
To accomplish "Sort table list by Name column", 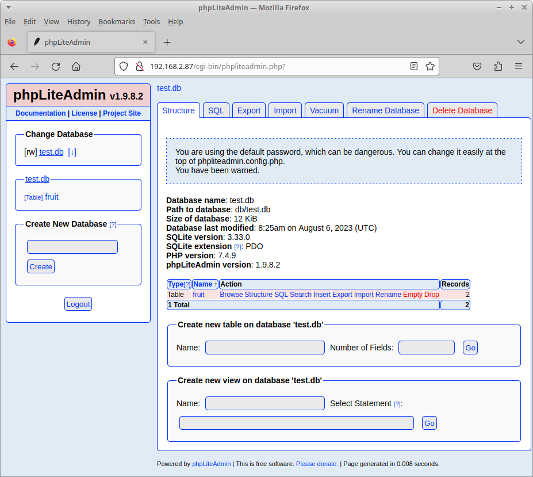I will (204, 284).
